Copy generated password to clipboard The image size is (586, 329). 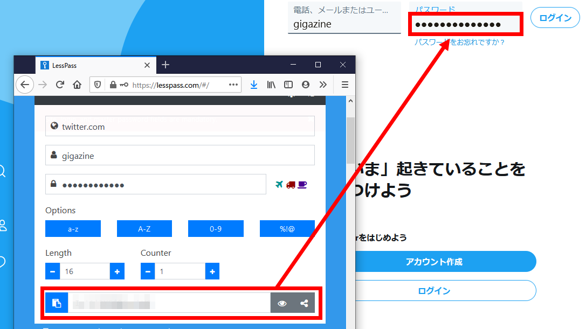57,303
